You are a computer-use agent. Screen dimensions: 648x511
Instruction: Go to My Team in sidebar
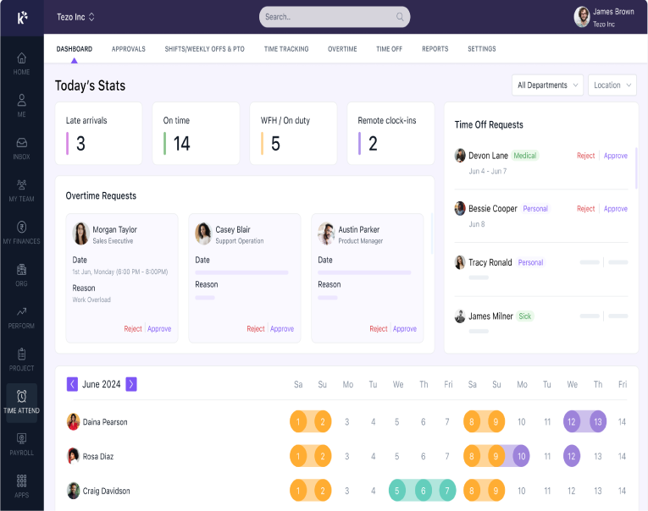click(x=21, y=190)
